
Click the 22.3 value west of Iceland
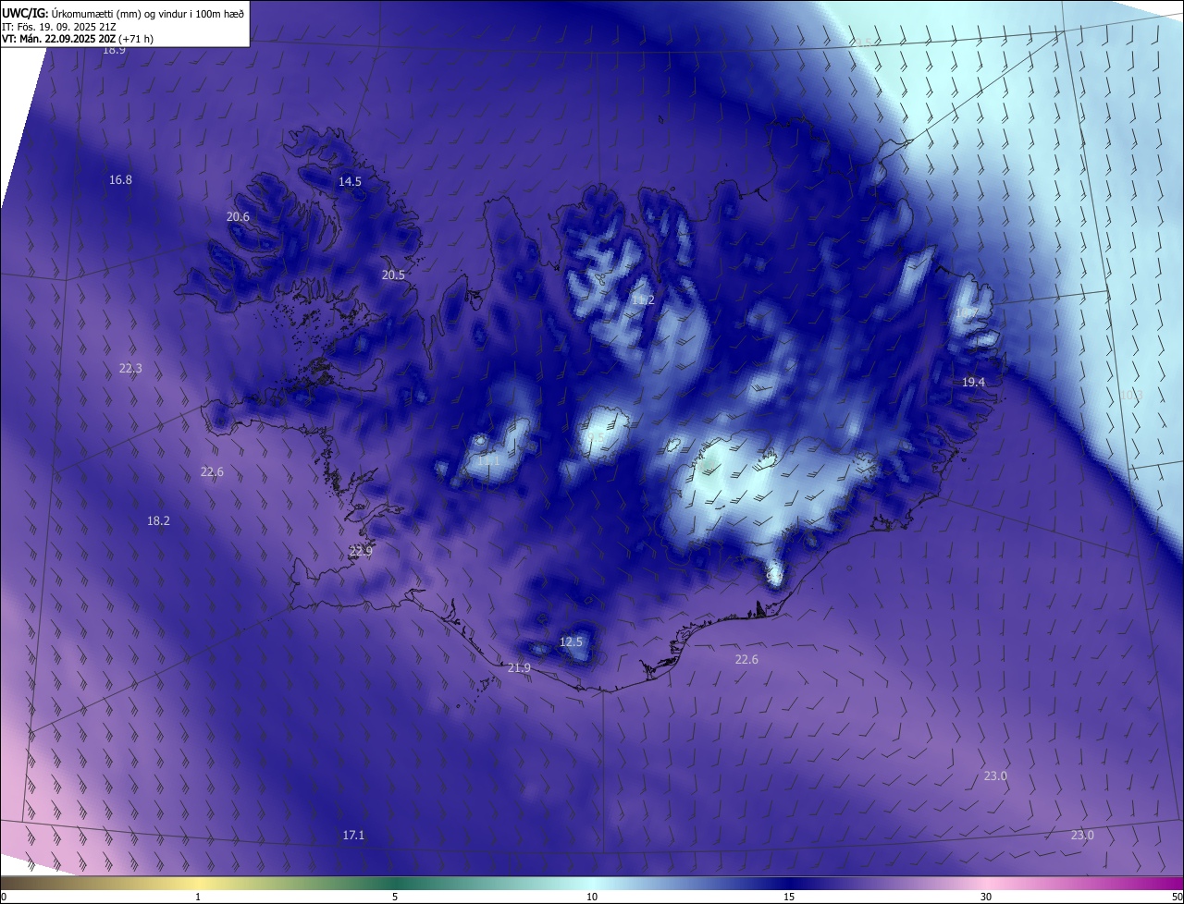pos(130,369)
